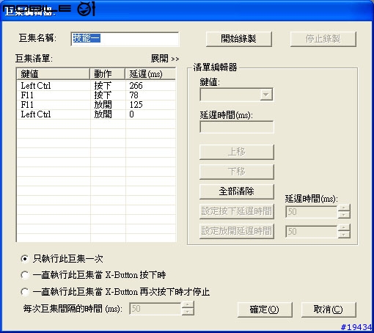374x333 pixels.
Task: Click delay value 125
Action: 136,105
